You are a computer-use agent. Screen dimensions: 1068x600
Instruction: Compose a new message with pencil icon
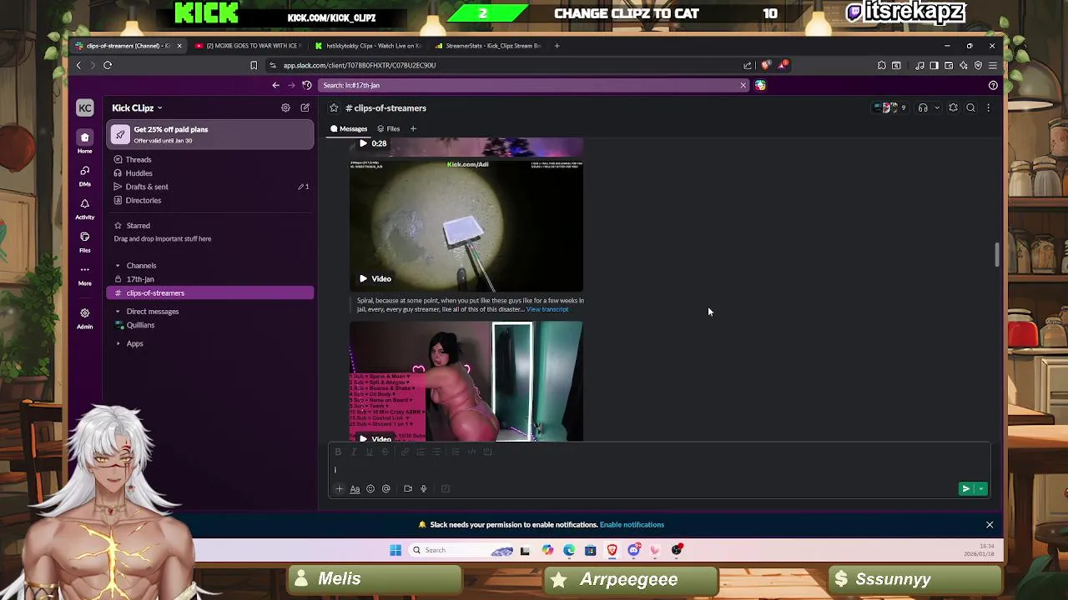pyautogui.click(x=305, y=107)
